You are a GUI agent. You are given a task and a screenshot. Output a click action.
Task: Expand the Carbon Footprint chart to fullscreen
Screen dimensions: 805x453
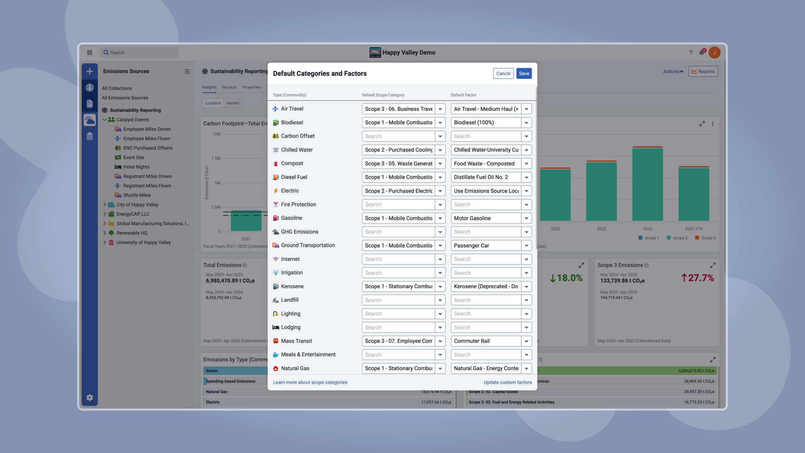point(702,124)
